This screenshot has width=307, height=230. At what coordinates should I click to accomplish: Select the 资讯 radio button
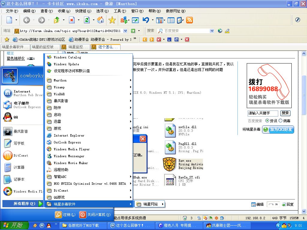(x=267, y=121)
